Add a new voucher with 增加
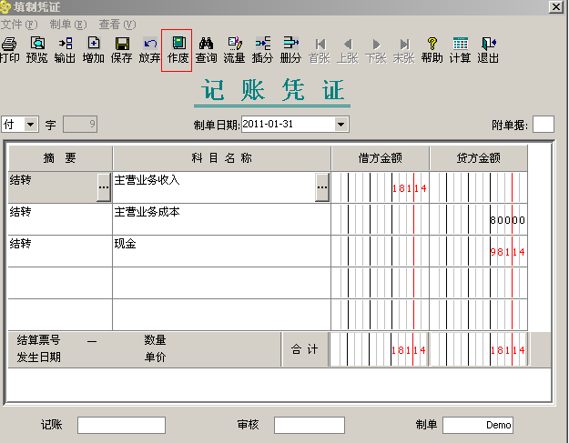Viewport: 569px width, 443px height. tap(93, 50)
